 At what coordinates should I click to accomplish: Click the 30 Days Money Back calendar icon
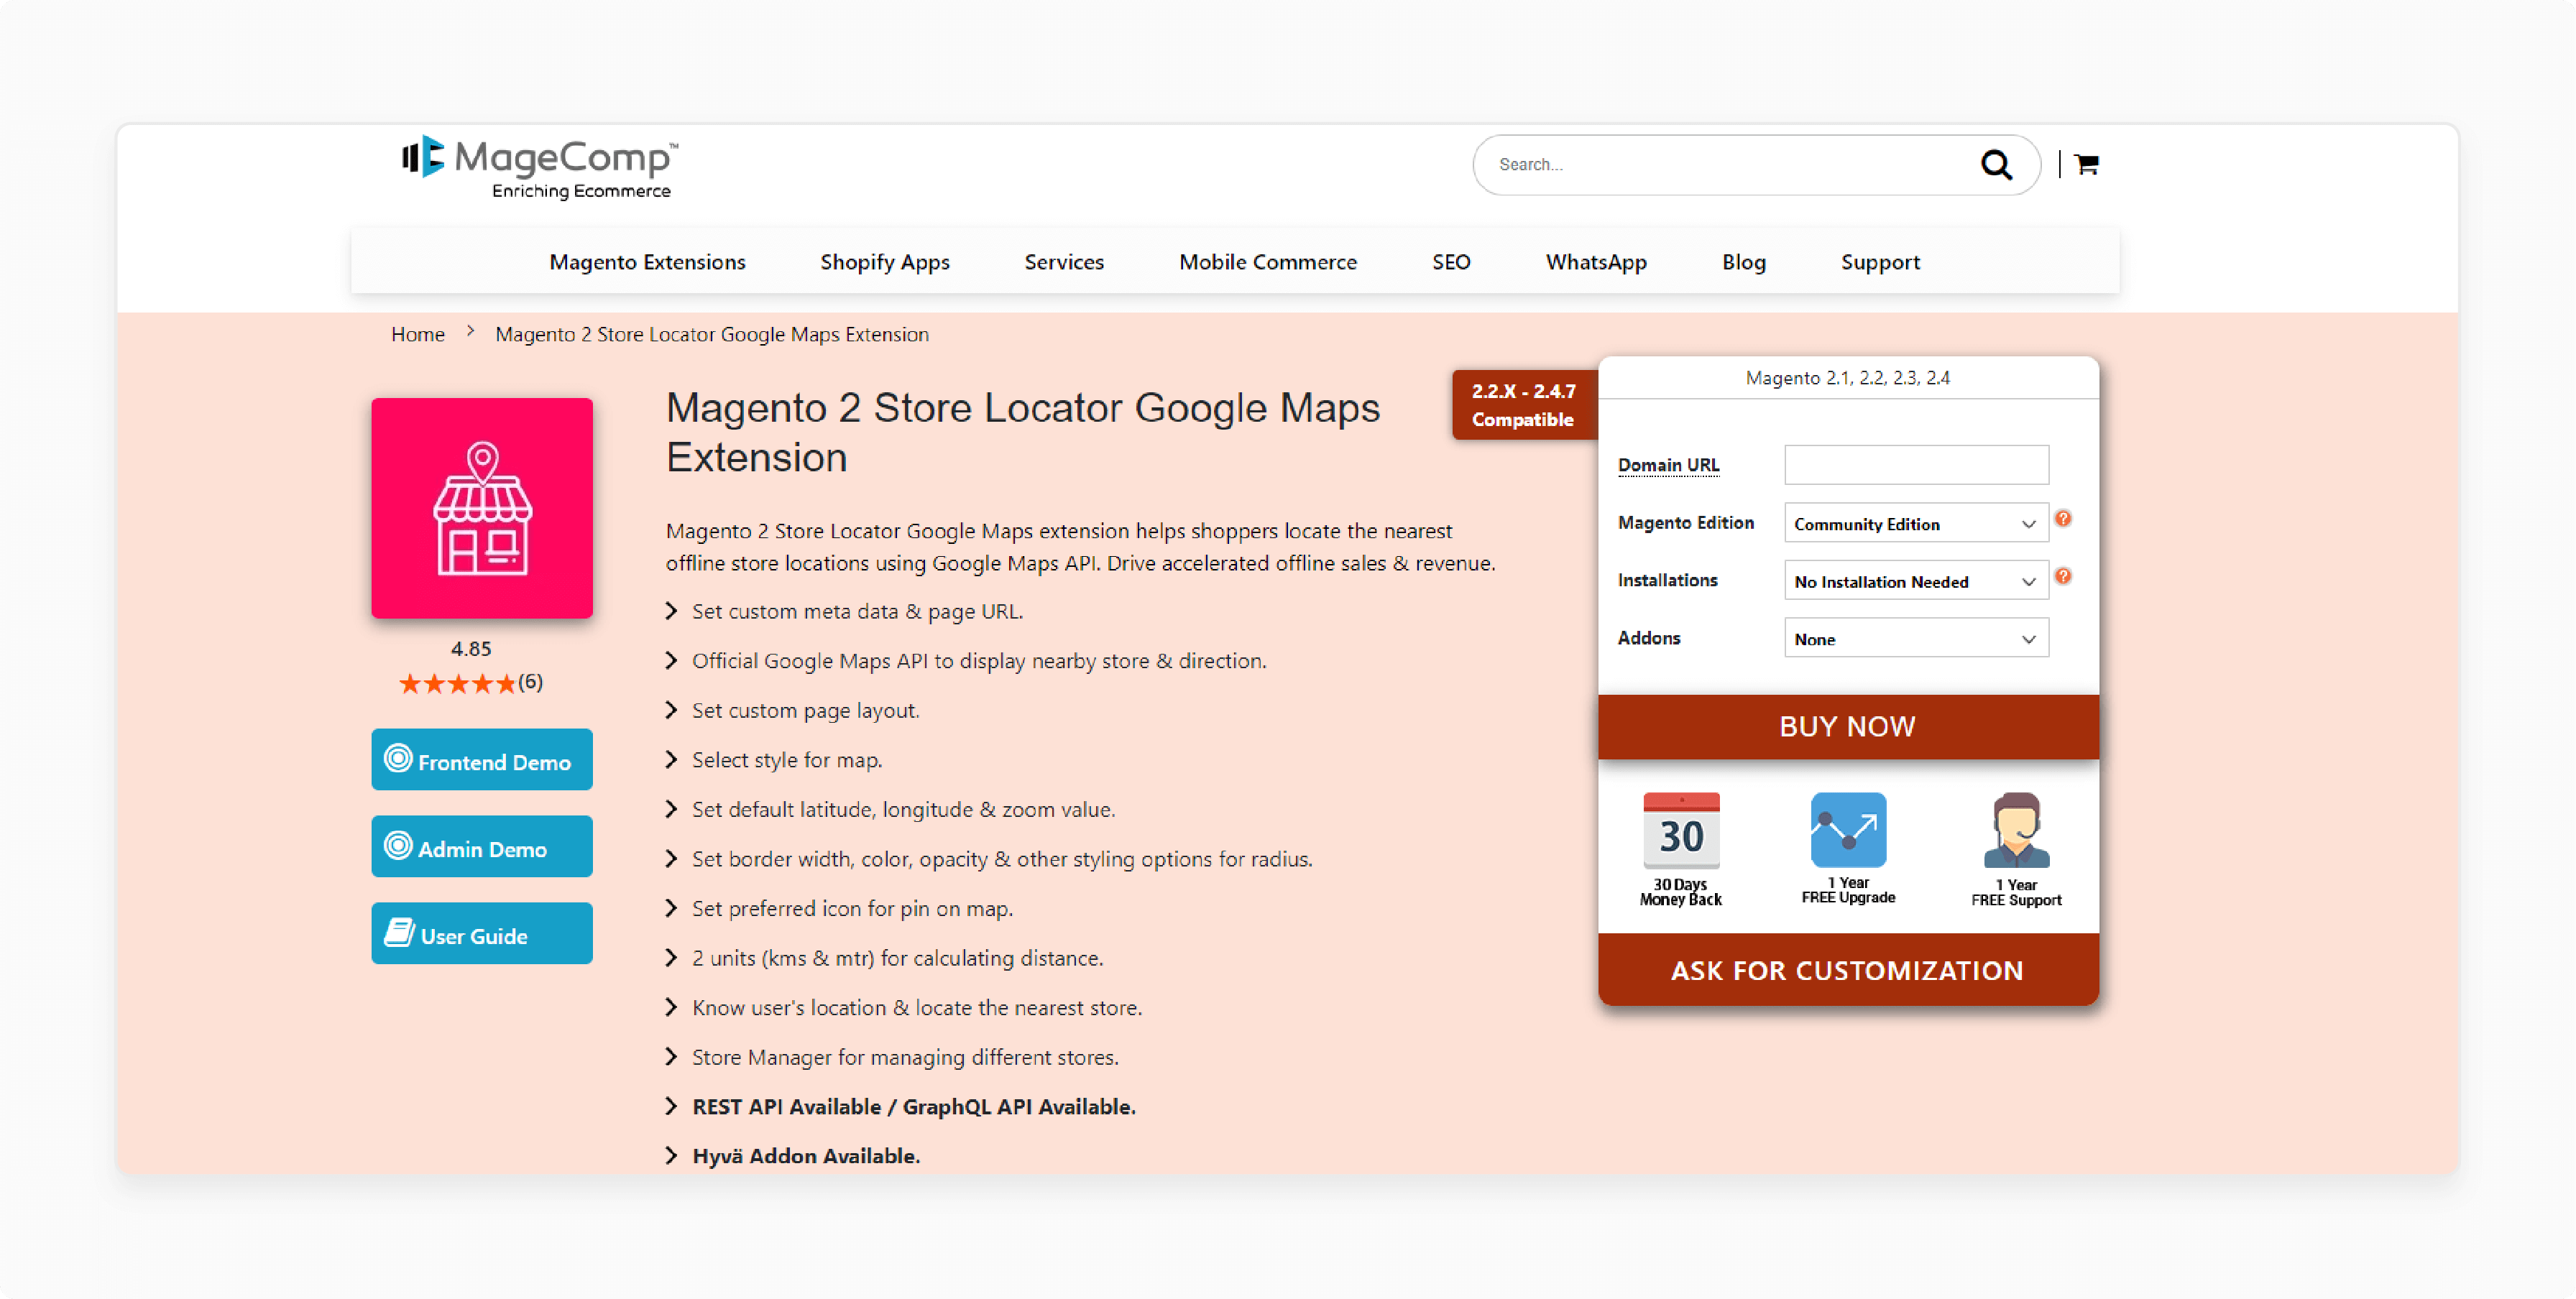pyautogui.click(x=1681, y=831)
